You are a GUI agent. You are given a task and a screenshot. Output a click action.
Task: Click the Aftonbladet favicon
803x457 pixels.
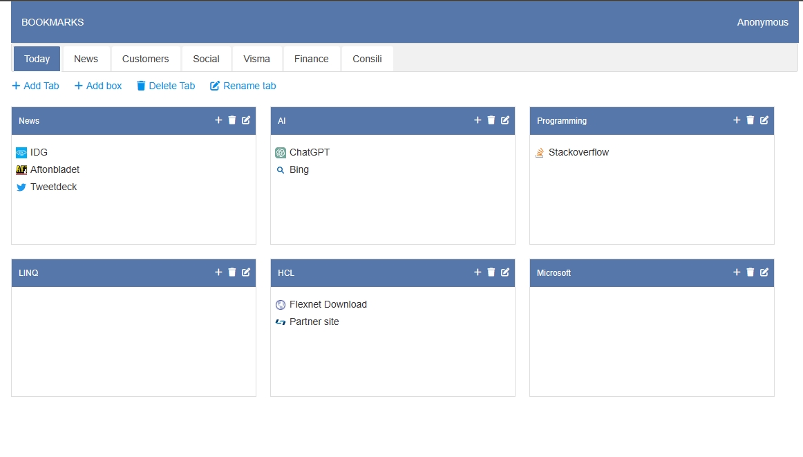21,169
